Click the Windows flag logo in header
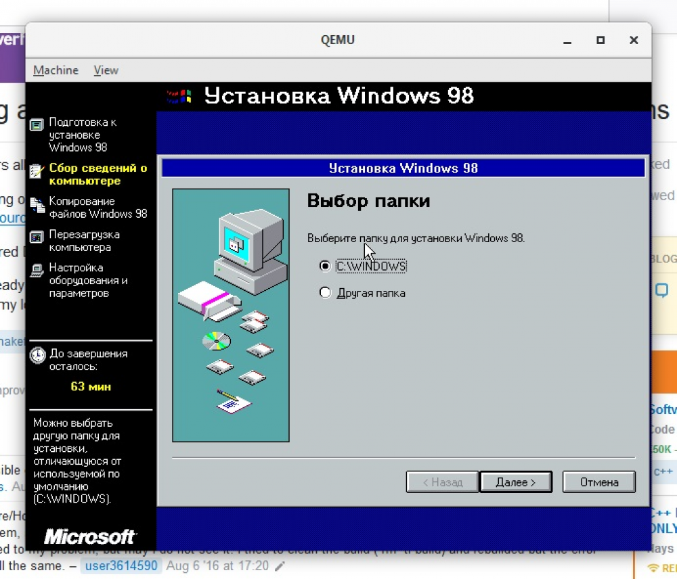 tap(179, 96)
